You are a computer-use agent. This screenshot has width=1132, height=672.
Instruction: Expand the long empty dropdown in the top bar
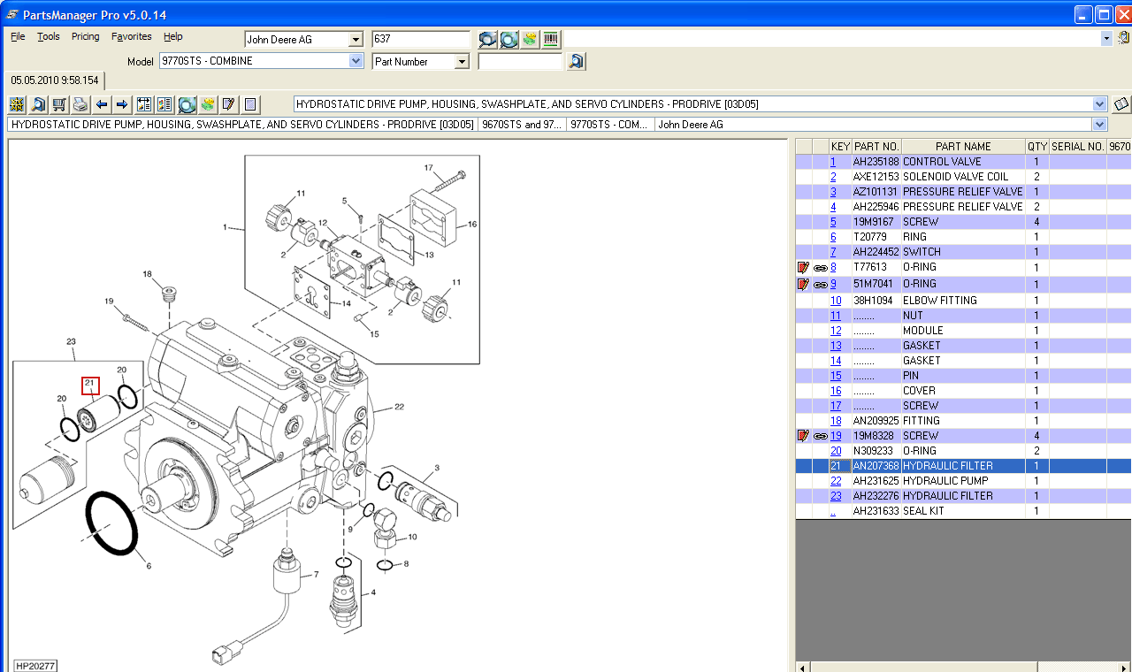[x=1106, y=38]
